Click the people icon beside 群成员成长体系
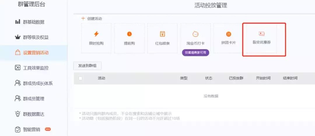This screenshot has height=136, width=315. [18, 83]
